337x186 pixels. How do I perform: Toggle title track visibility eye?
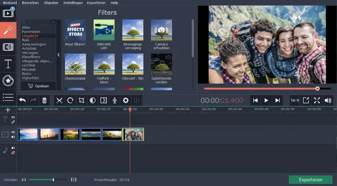pos(13,118)
